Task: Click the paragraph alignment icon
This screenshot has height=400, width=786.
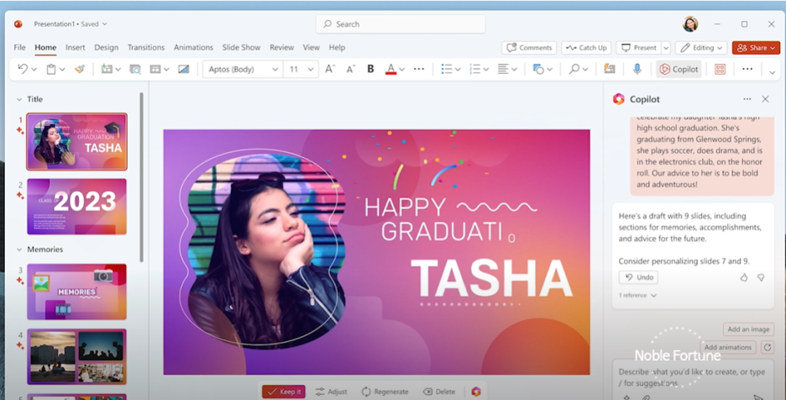Action: (x=503, y=69)
